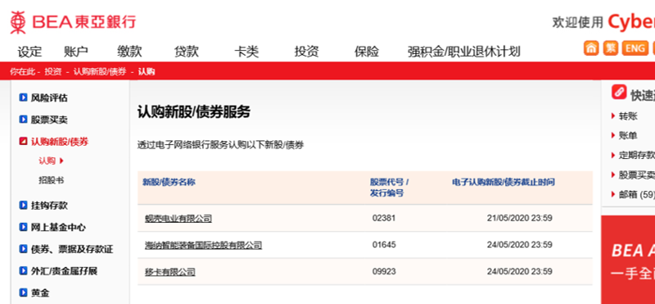The width and height of the screenshot is (655, 304).
Task: Open 海纳智能装备国际控股有限公司 IPO link
Action: (203, 245)
